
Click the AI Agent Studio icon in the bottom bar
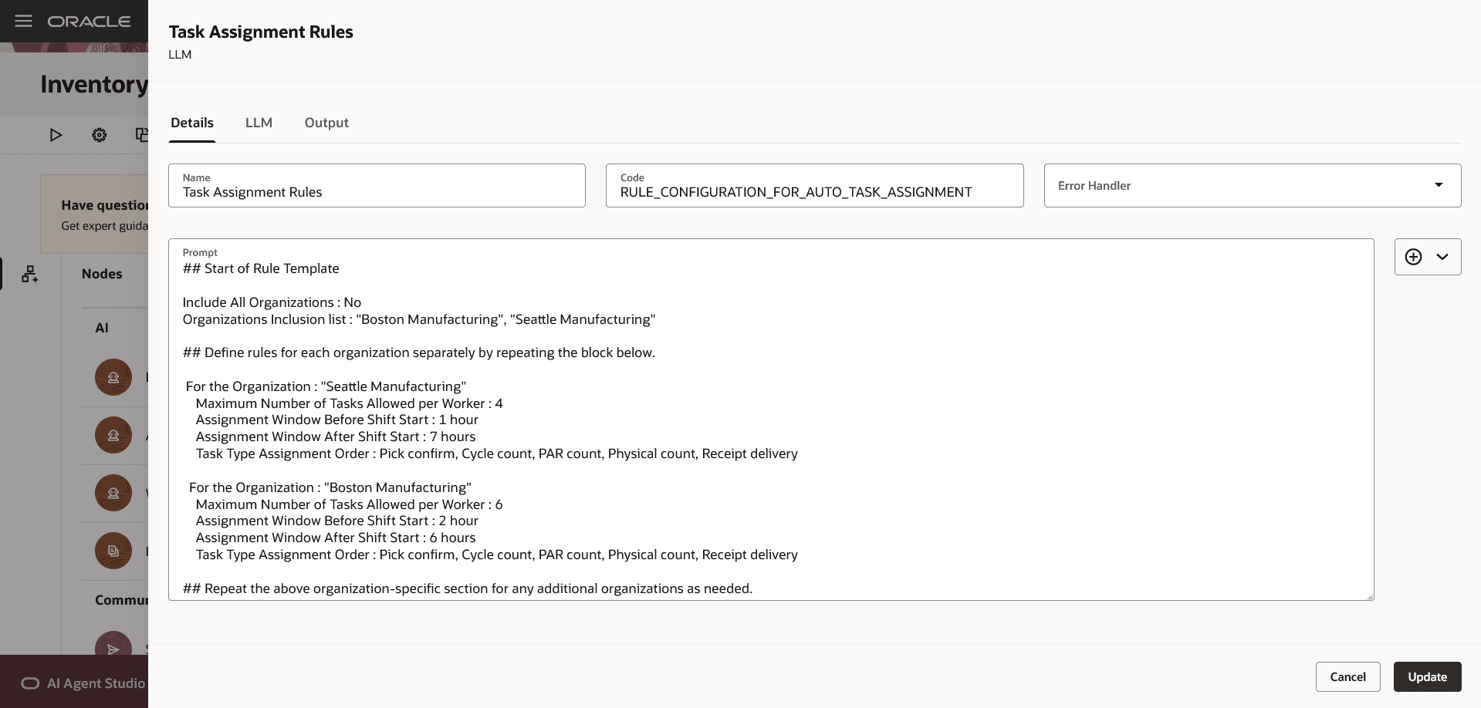(x=30, y=683)
